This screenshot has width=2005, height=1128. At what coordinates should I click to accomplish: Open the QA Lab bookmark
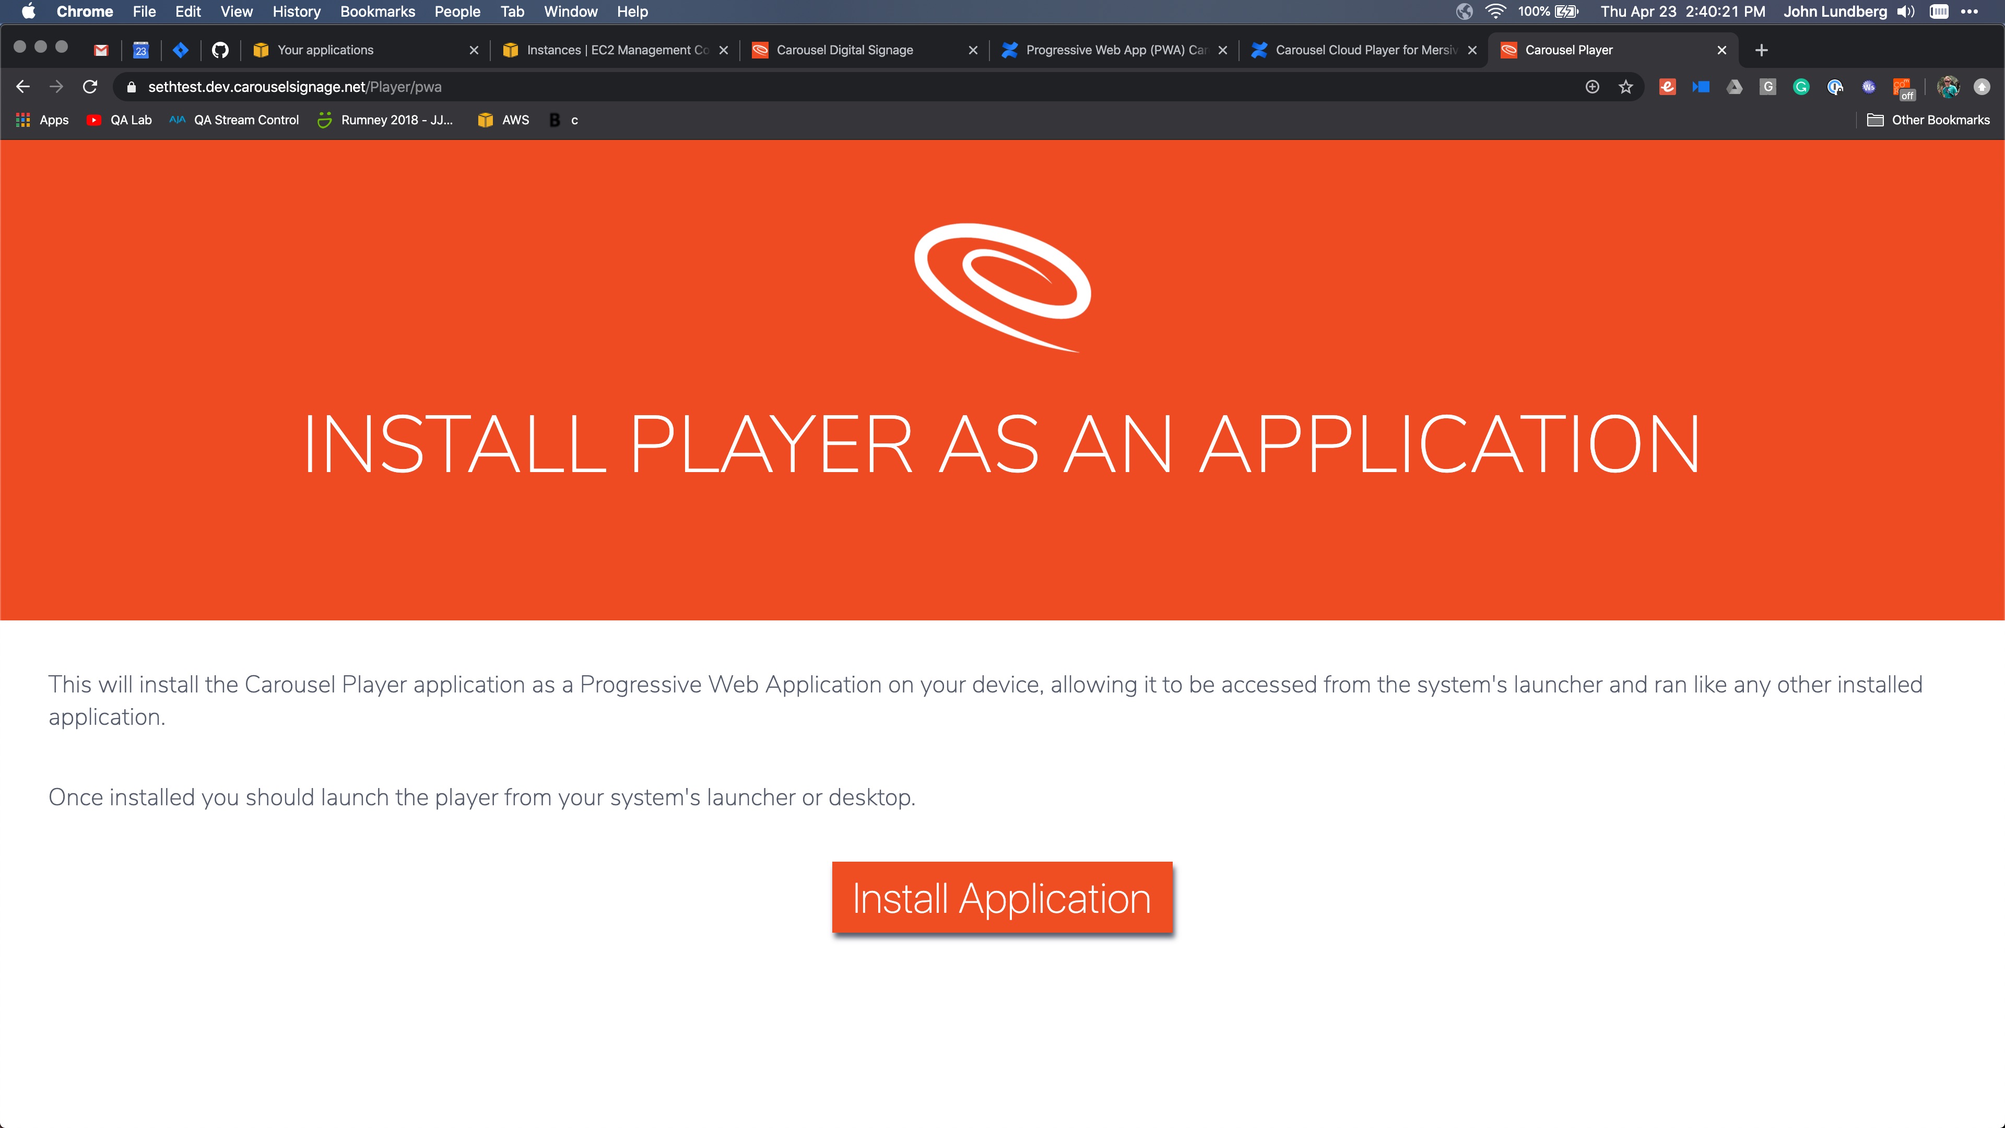(x=119, y=120)
